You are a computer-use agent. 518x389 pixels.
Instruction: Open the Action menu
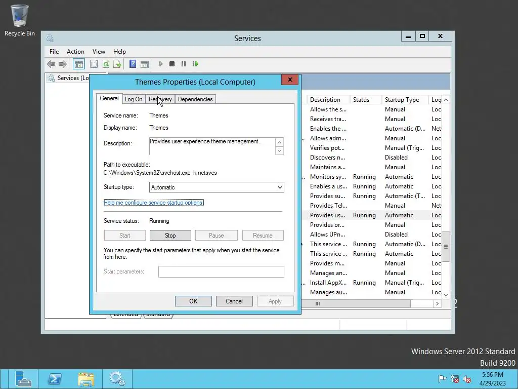(75, 52)
